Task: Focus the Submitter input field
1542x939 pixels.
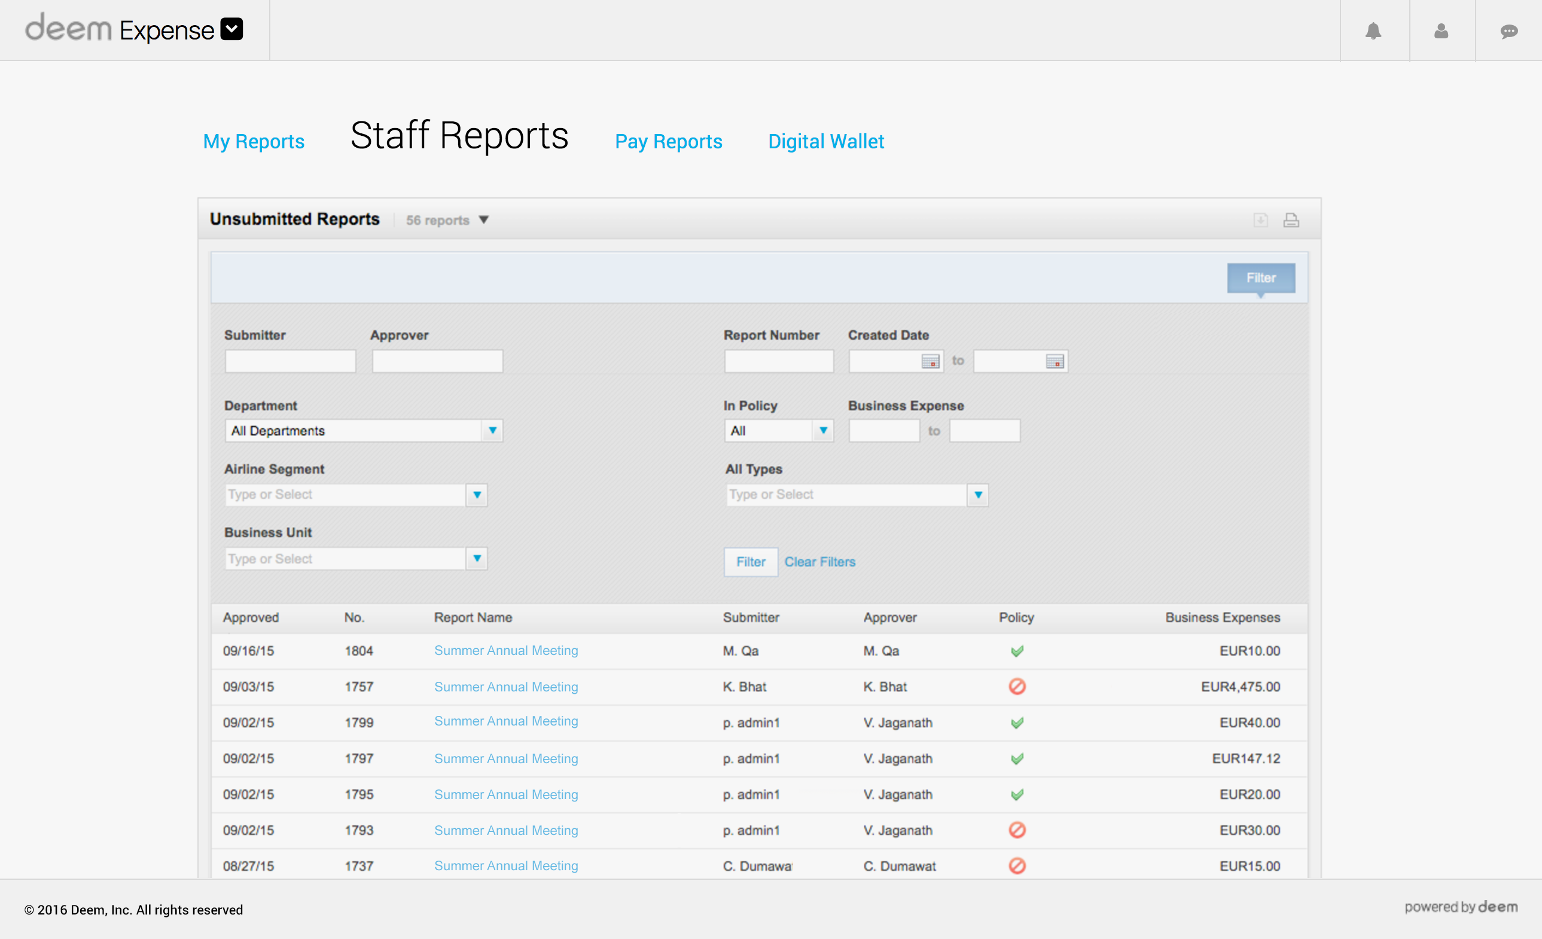Action: point(290,362)
